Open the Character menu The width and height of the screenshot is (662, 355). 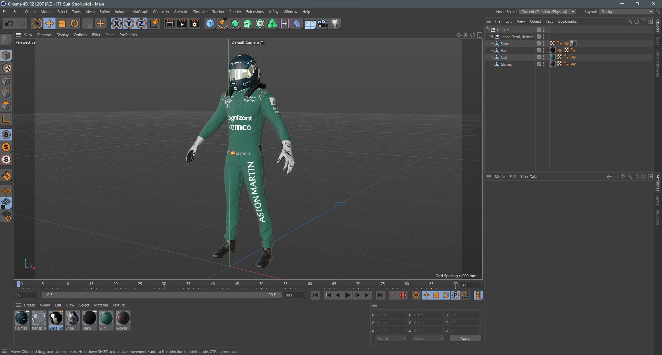point(161,12)
